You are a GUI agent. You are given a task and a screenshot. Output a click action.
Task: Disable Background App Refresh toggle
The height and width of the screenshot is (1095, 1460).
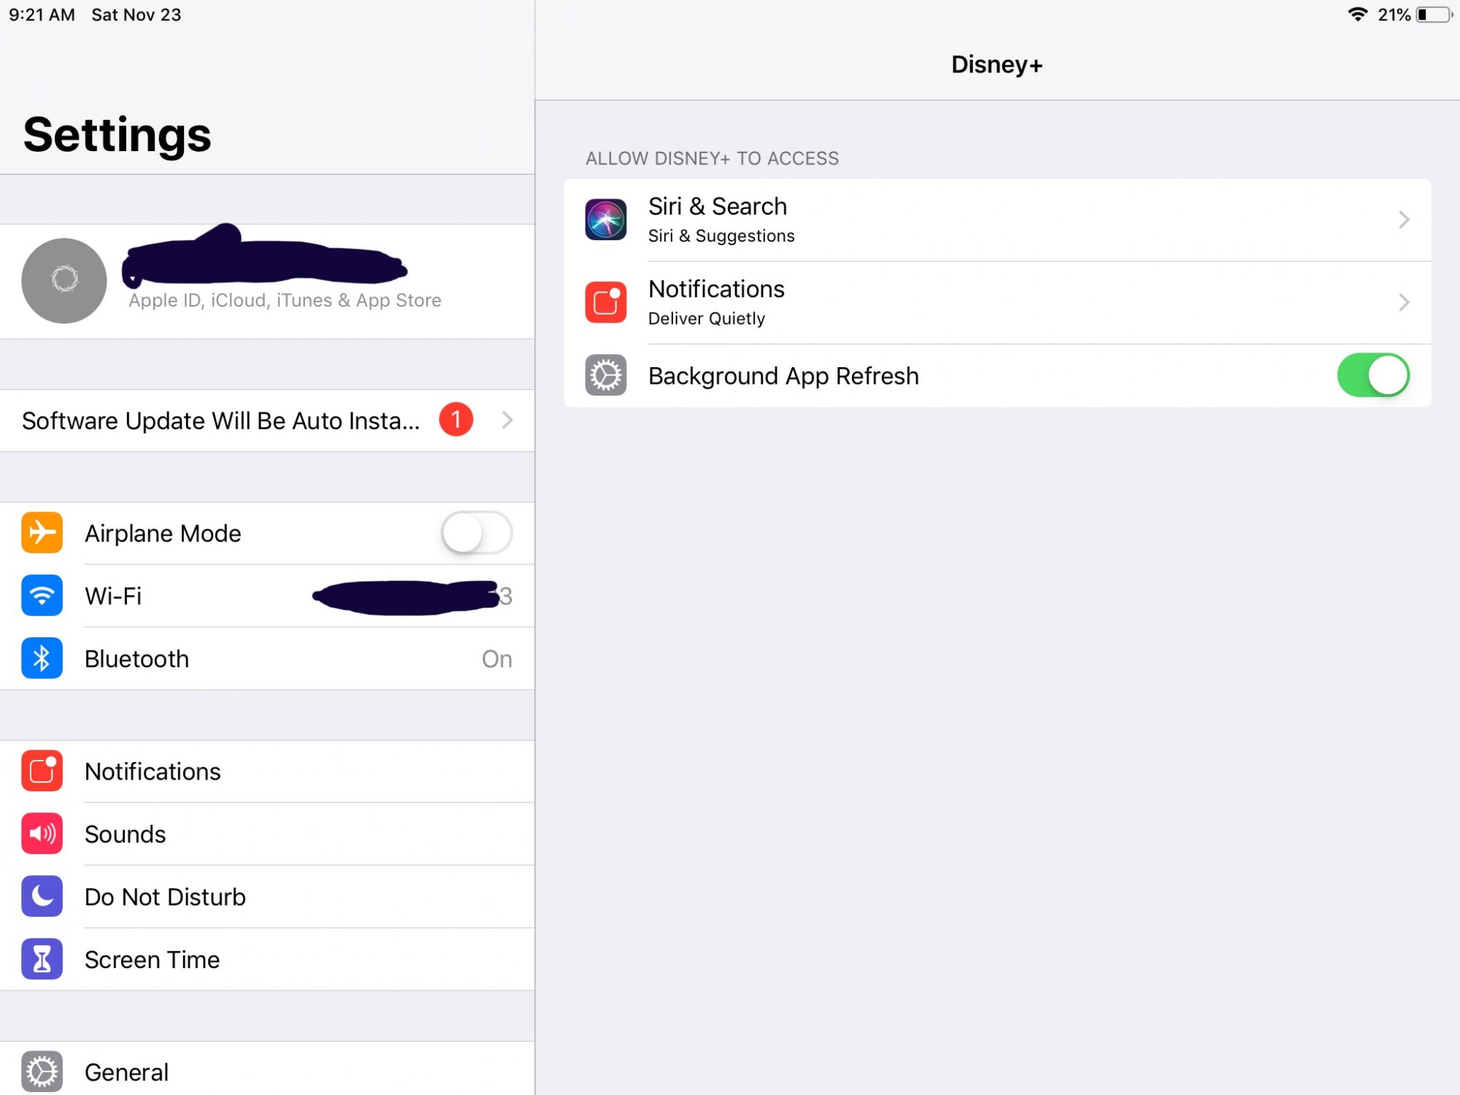(1373, 375)
